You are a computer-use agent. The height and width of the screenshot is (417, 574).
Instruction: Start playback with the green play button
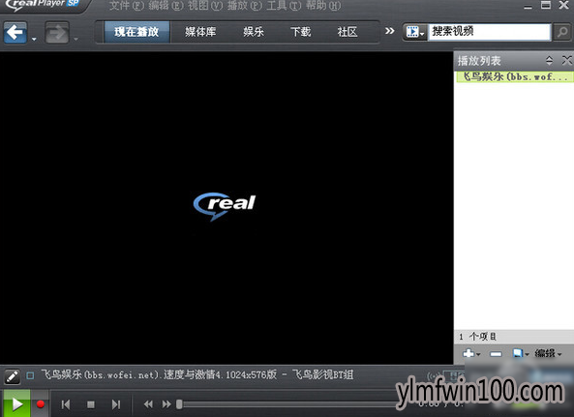[16, 403]
